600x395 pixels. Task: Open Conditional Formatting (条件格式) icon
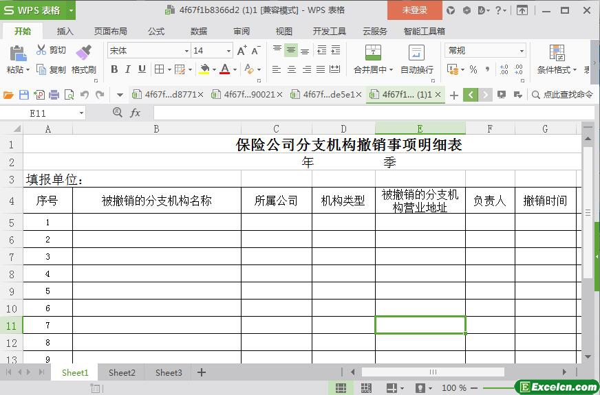point(557,53)
